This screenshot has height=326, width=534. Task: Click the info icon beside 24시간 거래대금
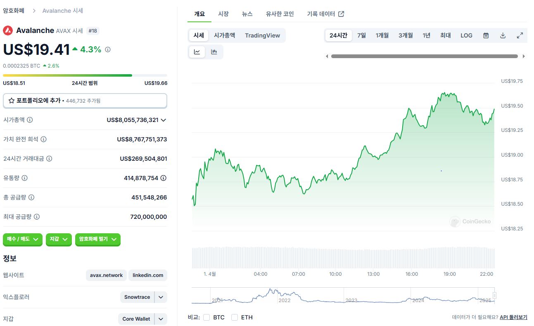pyautogui.click(x=50, y=159)
